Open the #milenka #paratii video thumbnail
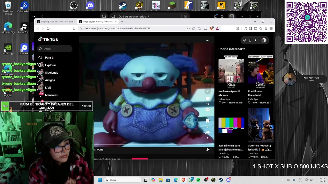 tap(231, 72)
